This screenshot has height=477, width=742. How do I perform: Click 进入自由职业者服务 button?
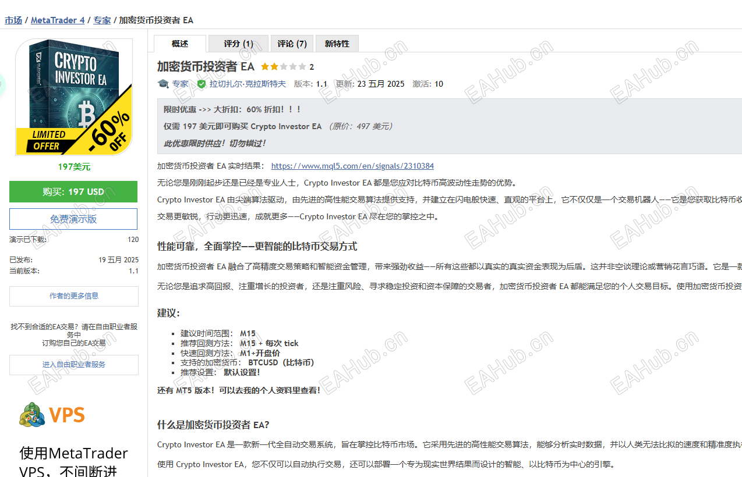pos(74,365)
